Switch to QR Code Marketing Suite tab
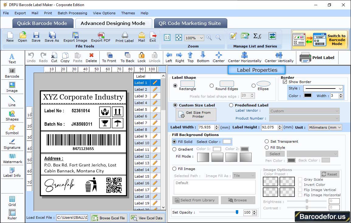 point(190,23)
